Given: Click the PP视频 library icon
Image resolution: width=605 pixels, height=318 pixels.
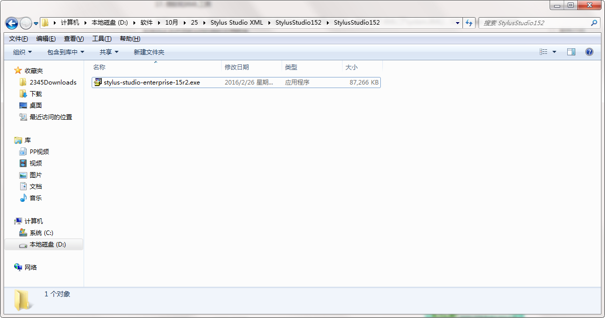Looking at the screenshot, I should click(x=23, y=151).
